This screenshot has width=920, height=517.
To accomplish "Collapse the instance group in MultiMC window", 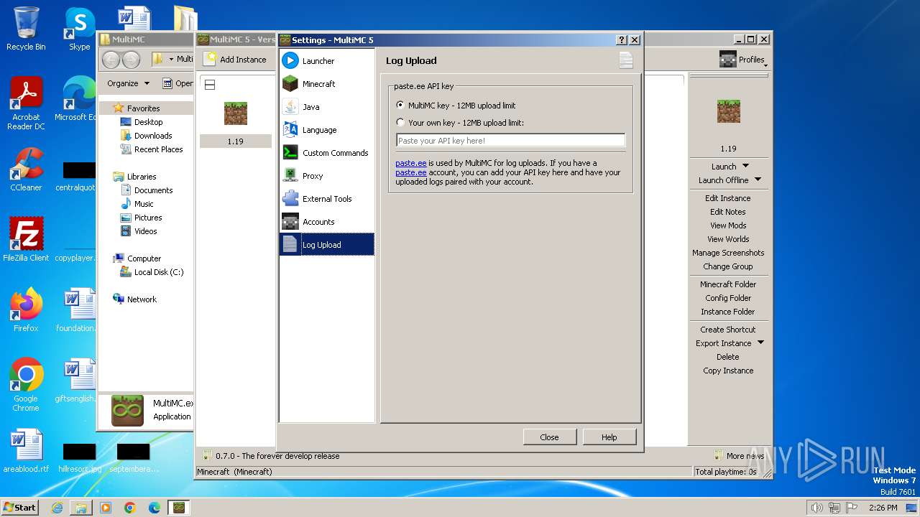I will tap(210, 85).
